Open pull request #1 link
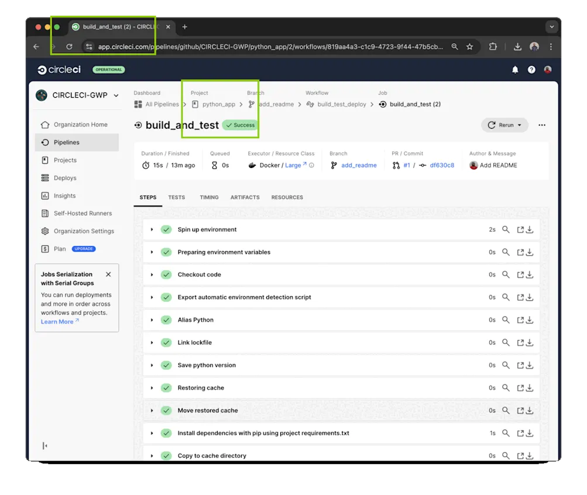The width and height of the screenshot is (587, 495). pos(407,166)
